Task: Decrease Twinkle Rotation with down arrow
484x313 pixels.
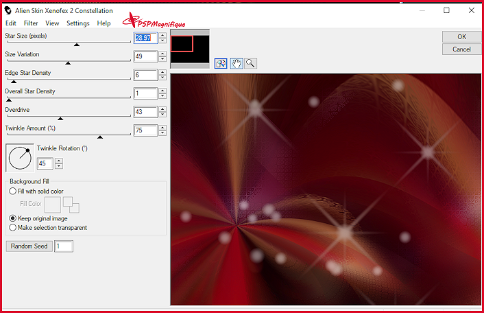Action: click(59, 166)
